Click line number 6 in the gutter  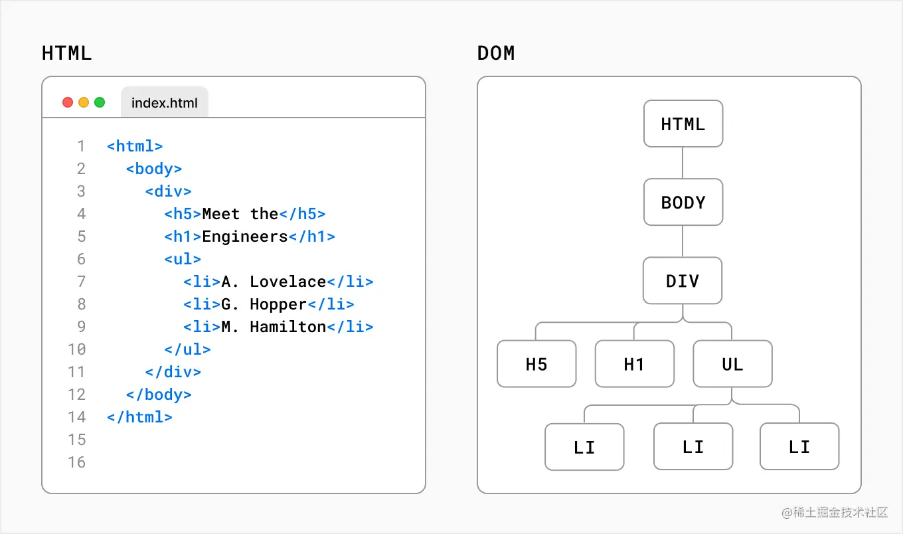click(81, 259)
